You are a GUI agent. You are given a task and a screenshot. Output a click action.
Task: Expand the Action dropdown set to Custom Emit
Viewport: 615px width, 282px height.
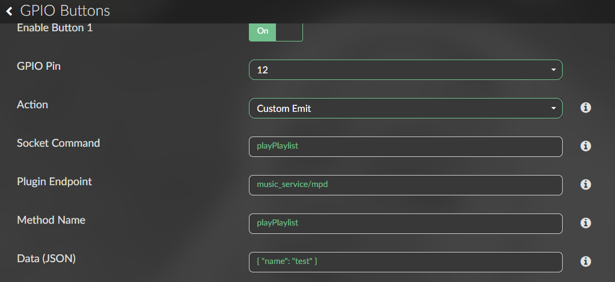coord(405,108)
